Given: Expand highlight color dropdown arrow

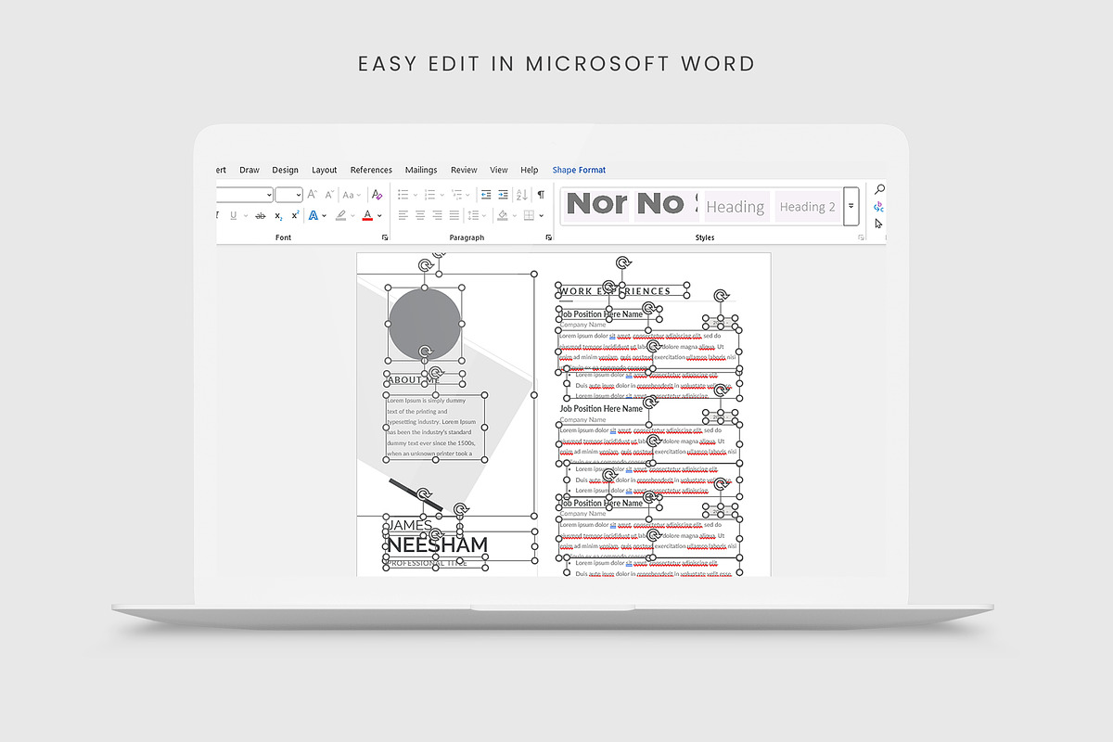Looking at the screenshot, I should (352, 216).
